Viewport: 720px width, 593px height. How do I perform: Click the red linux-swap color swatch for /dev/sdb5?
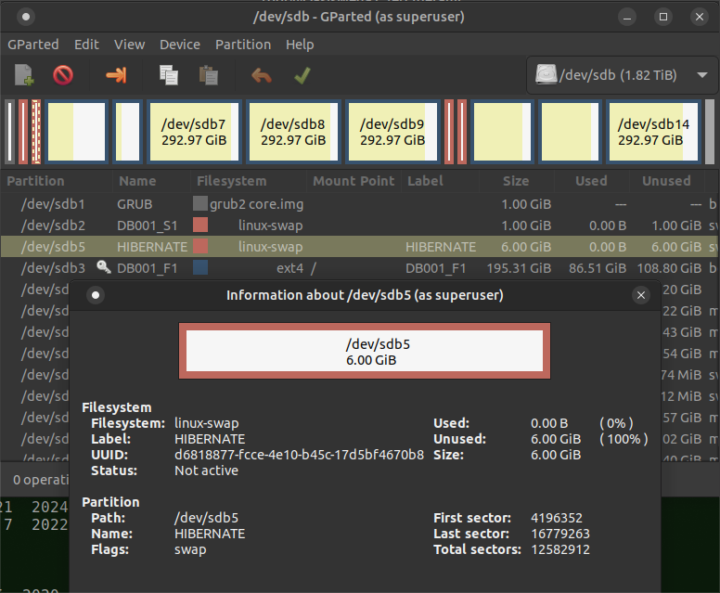point(199,247)
